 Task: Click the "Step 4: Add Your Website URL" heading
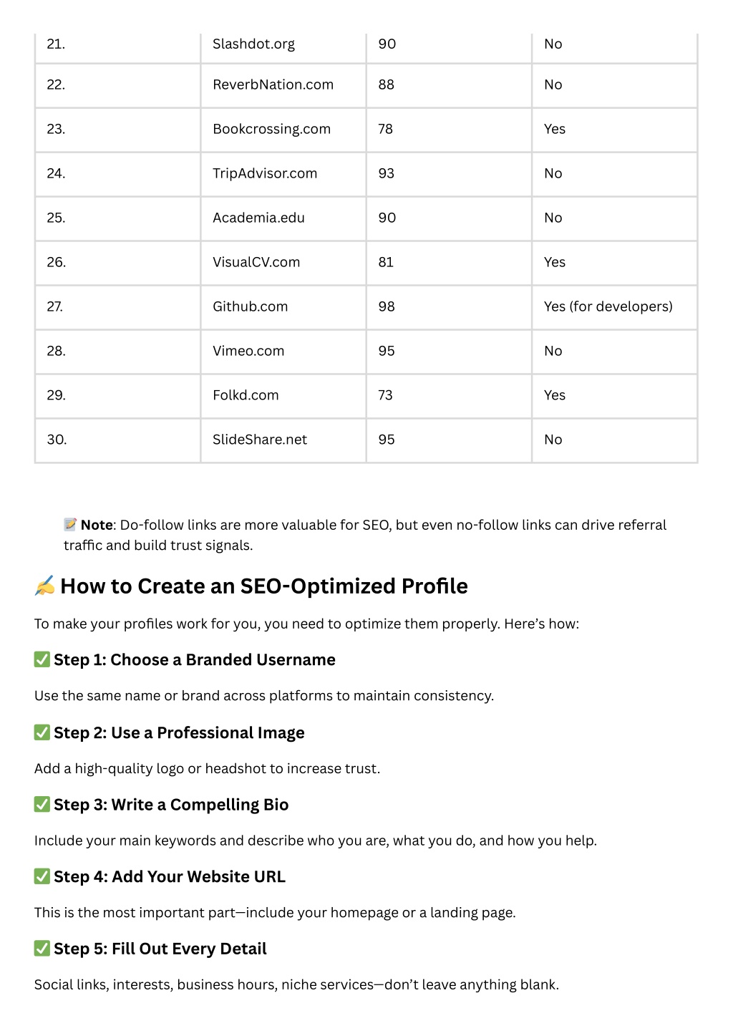tap(170, 876)
